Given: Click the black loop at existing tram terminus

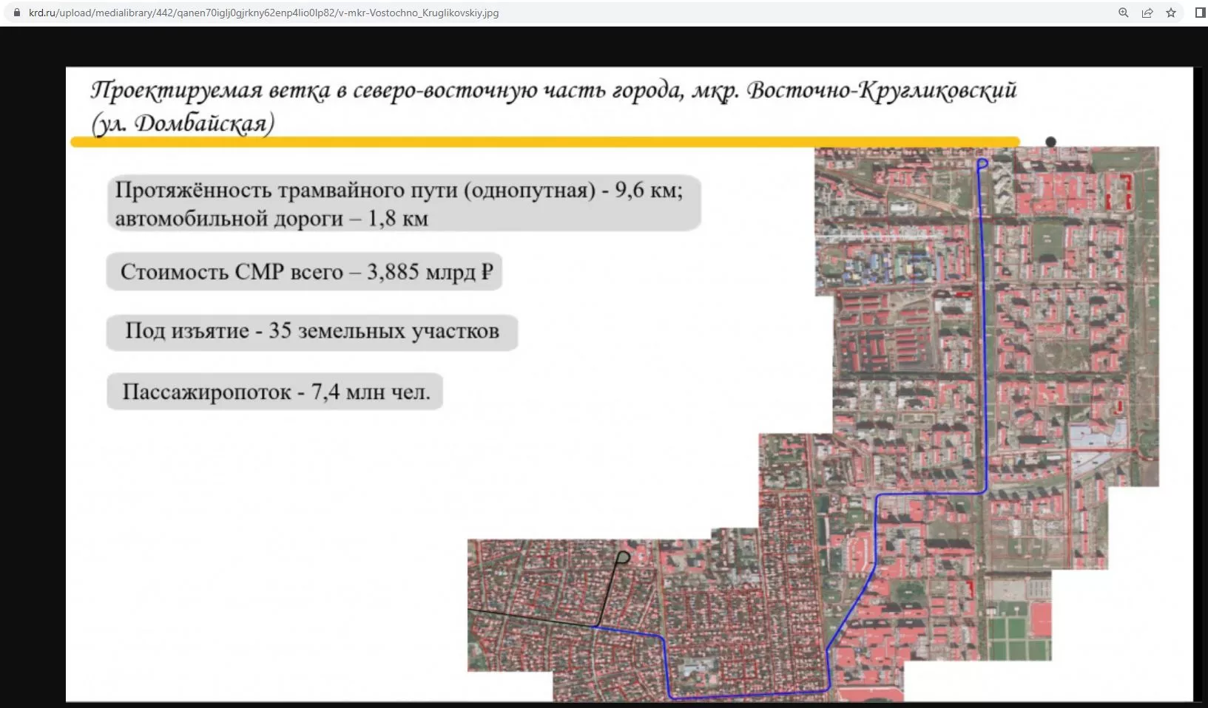Looking at the screenshot, I should point(624,557).
